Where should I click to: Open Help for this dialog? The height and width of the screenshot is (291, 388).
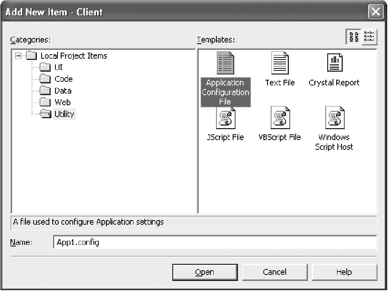click(x=344, y=272)
